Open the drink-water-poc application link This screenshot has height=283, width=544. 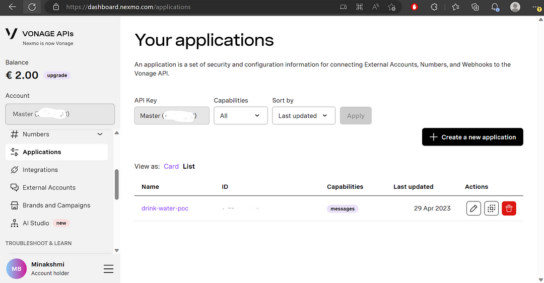[165, 208]
